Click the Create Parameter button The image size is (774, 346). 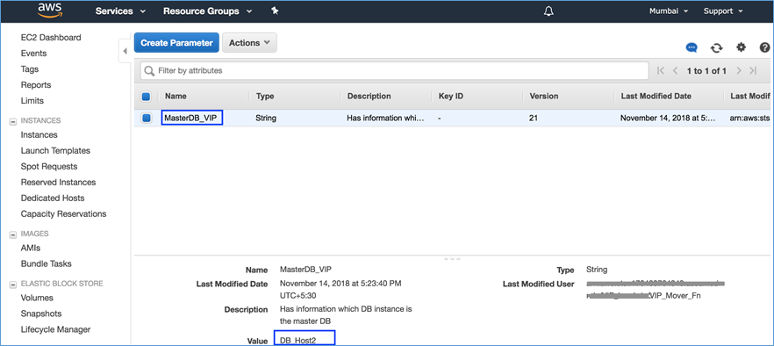(x=176, y=42)
